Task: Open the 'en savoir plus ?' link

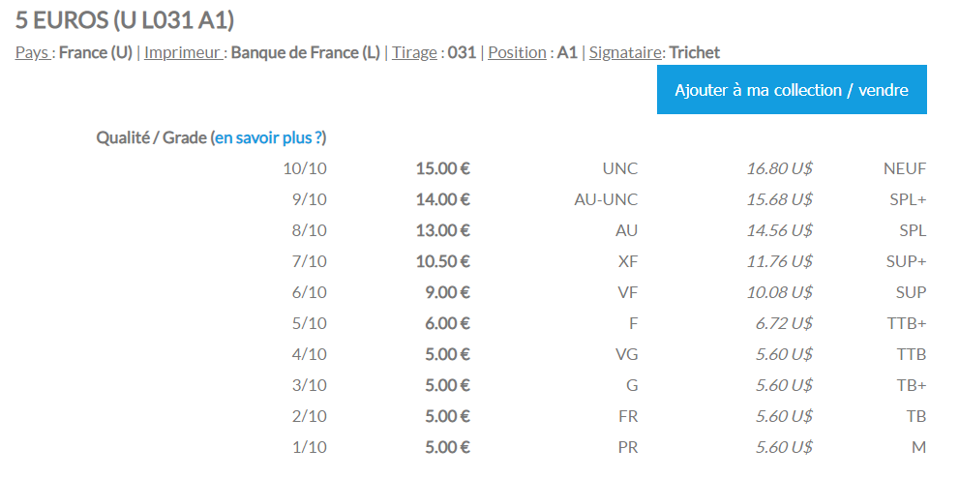Action: click(x=268, y=137)
